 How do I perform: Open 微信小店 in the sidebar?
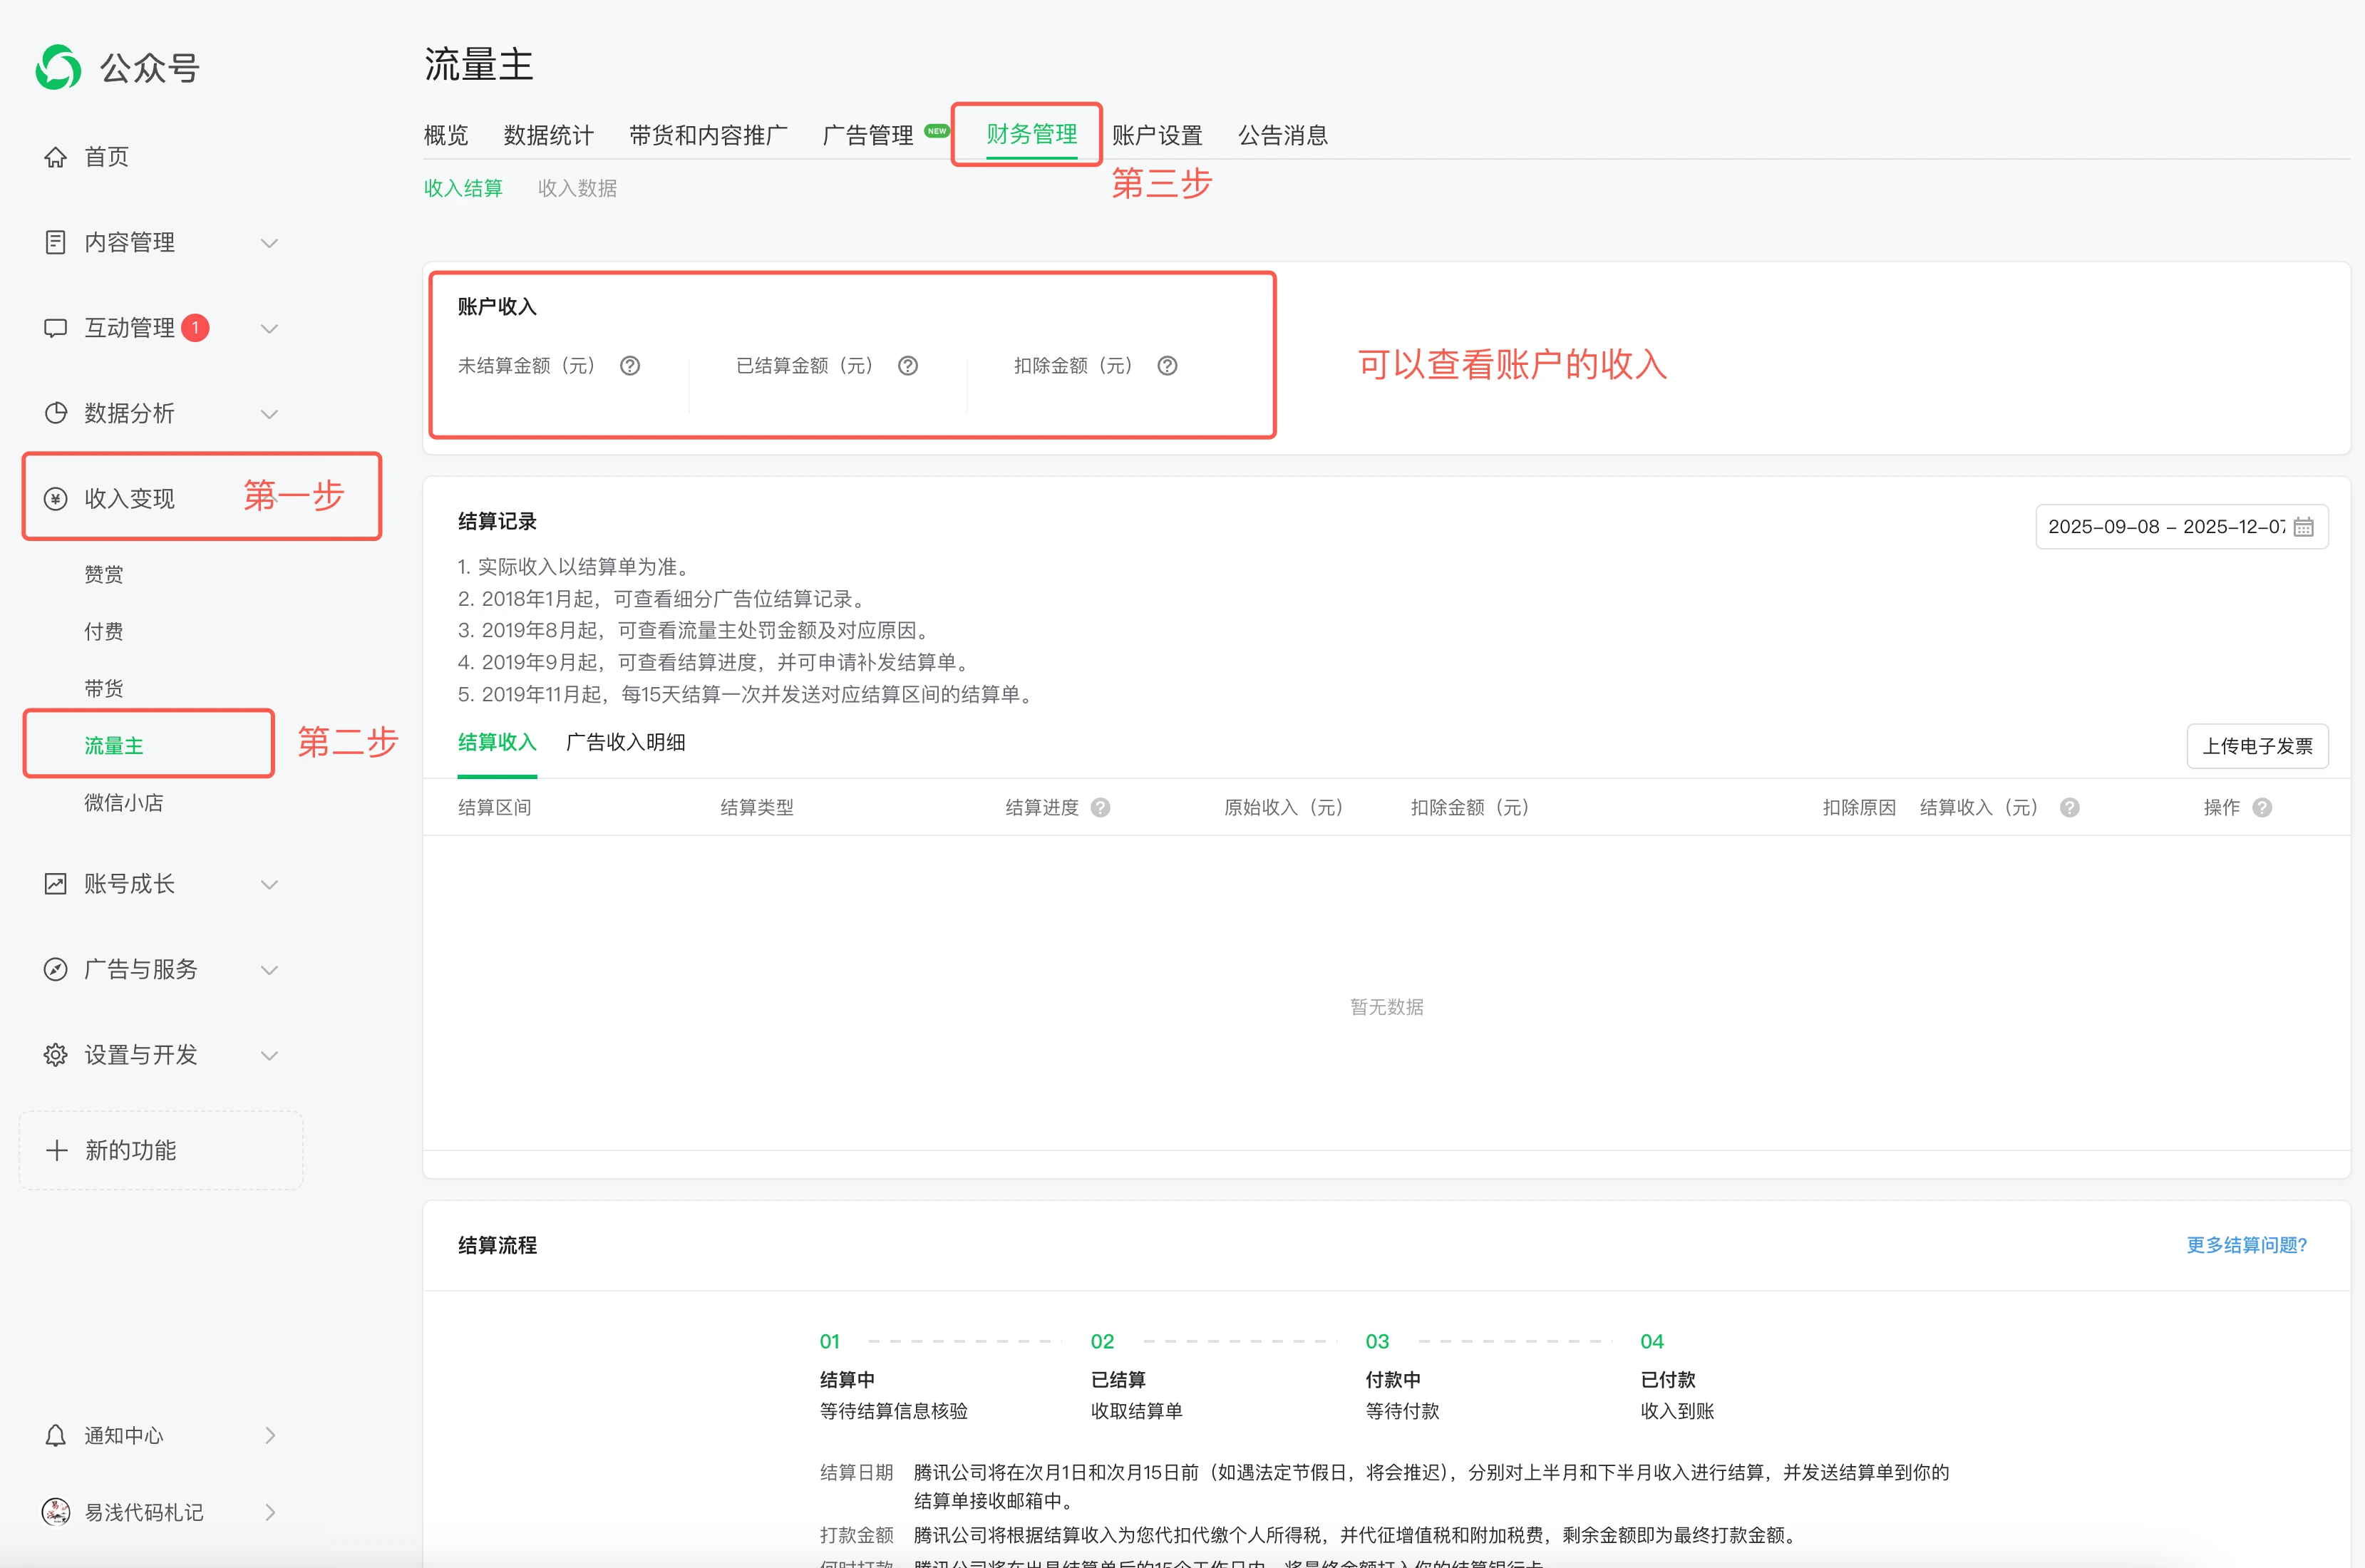[124, 802]
